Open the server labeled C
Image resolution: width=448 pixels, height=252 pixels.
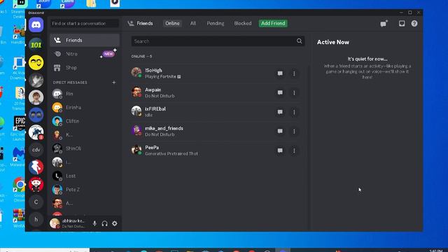point(36,202)
